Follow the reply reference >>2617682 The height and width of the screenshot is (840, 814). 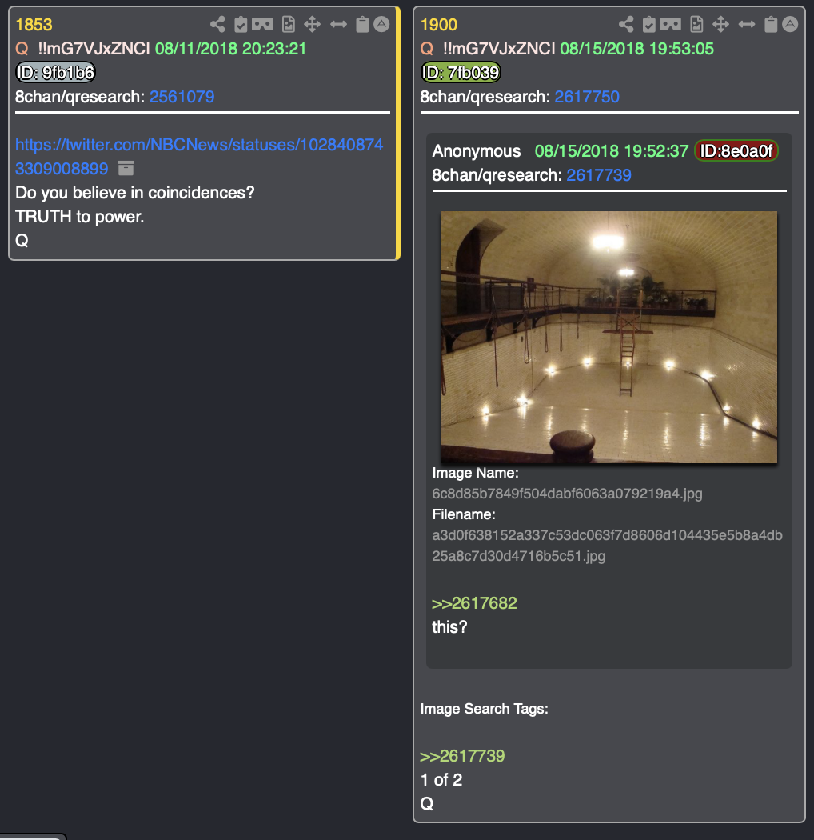point(474,603)
